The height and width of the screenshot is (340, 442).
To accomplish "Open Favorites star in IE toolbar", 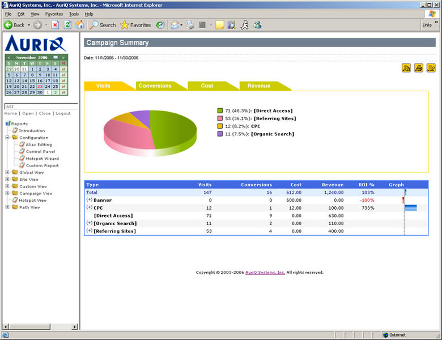I will pos(135,25).
